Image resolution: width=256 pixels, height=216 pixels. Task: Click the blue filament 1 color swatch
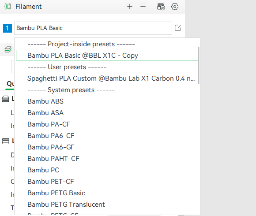pos(8,28)
